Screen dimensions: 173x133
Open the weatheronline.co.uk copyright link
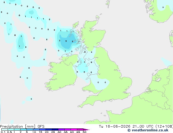coord(148,130)
